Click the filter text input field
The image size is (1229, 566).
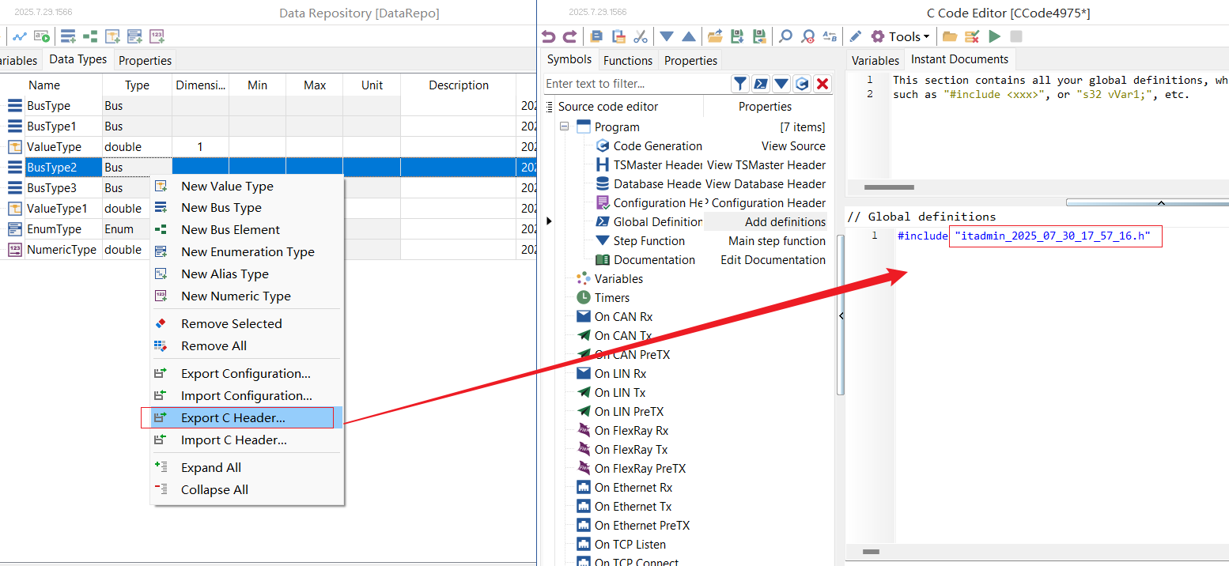[x=636, y=84]
